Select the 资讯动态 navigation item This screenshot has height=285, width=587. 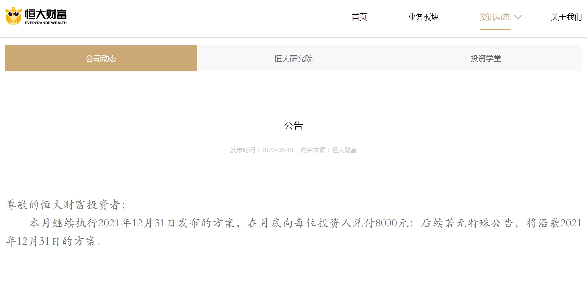tap(495, 17)
